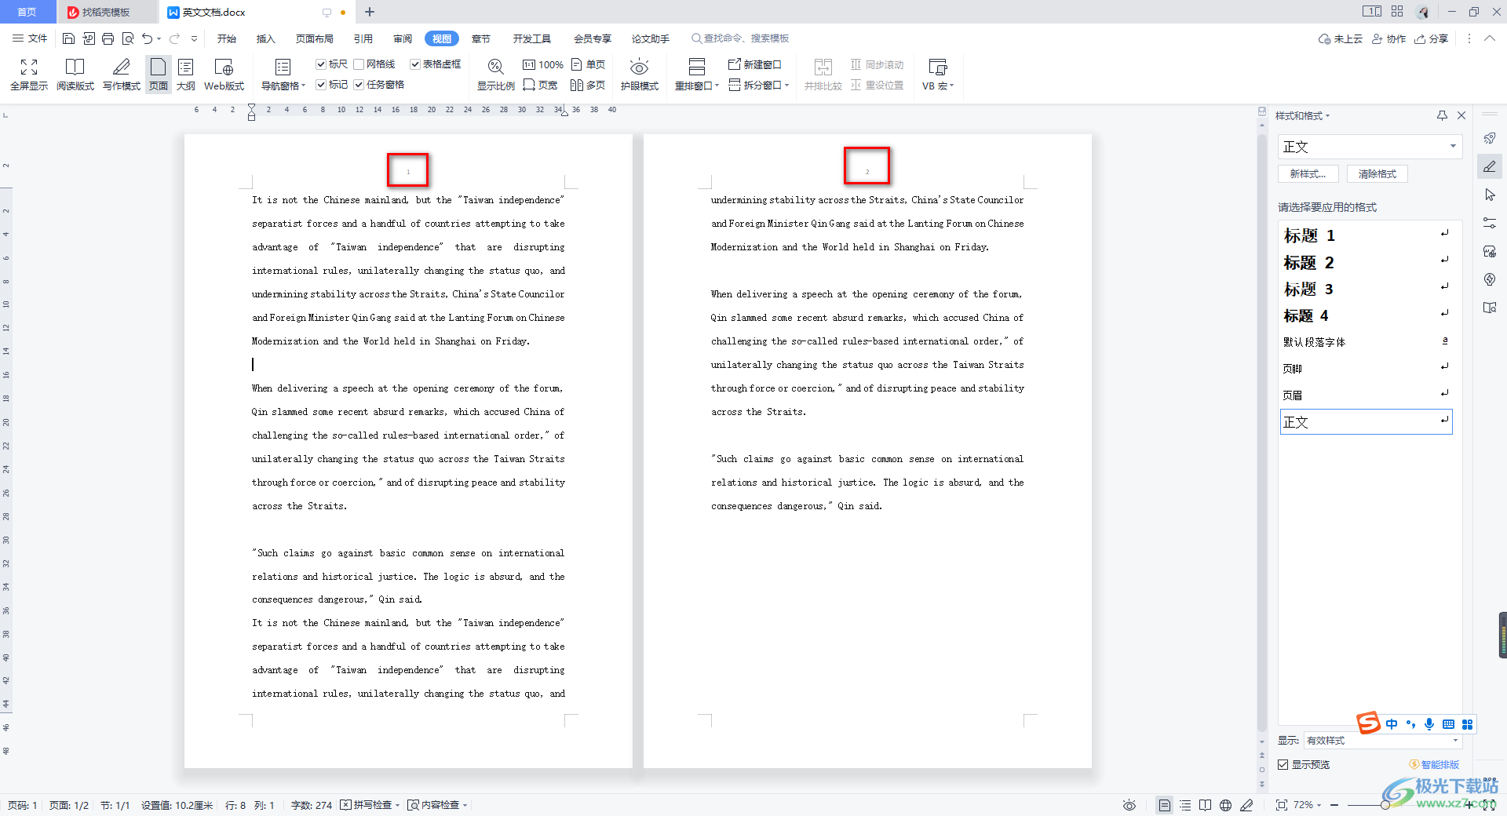Switch to Reading layout (阅读版式) view
This screenshot has width=1507, height=816.
tap(75, 75)
